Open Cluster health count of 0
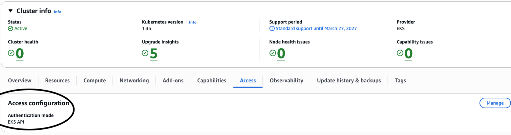 [x=20, y=54]
